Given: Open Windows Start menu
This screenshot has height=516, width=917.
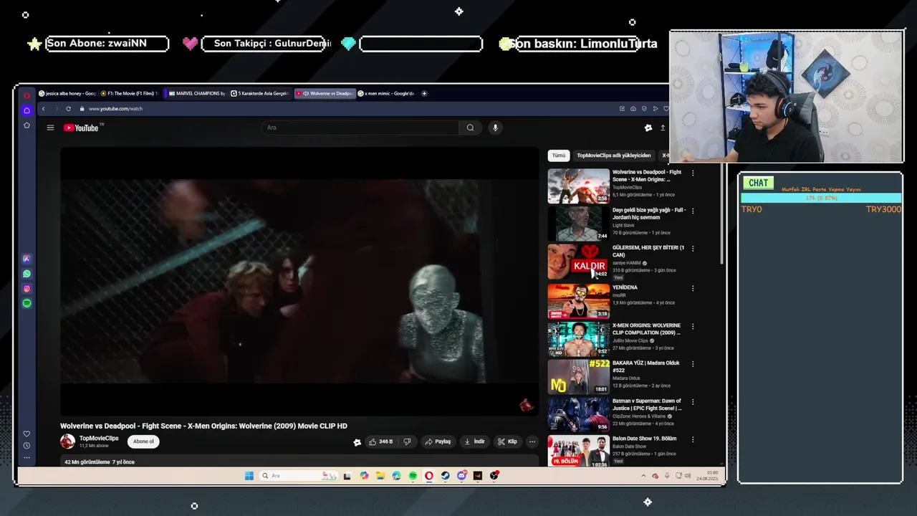Looking at the screenshot, I should click(x=249, y=476).
